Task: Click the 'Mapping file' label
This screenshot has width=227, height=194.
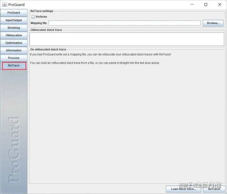Action: pos(38,23)
